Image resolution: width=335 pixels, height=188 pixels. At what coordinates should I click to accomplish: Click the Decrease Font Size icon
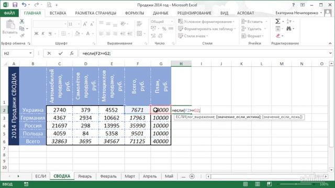click(x=92, y=24)
